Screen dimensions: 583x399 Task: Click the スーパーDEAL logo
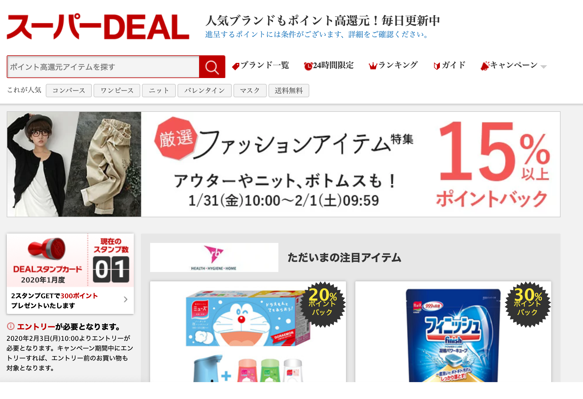click(x=98, y=27)
